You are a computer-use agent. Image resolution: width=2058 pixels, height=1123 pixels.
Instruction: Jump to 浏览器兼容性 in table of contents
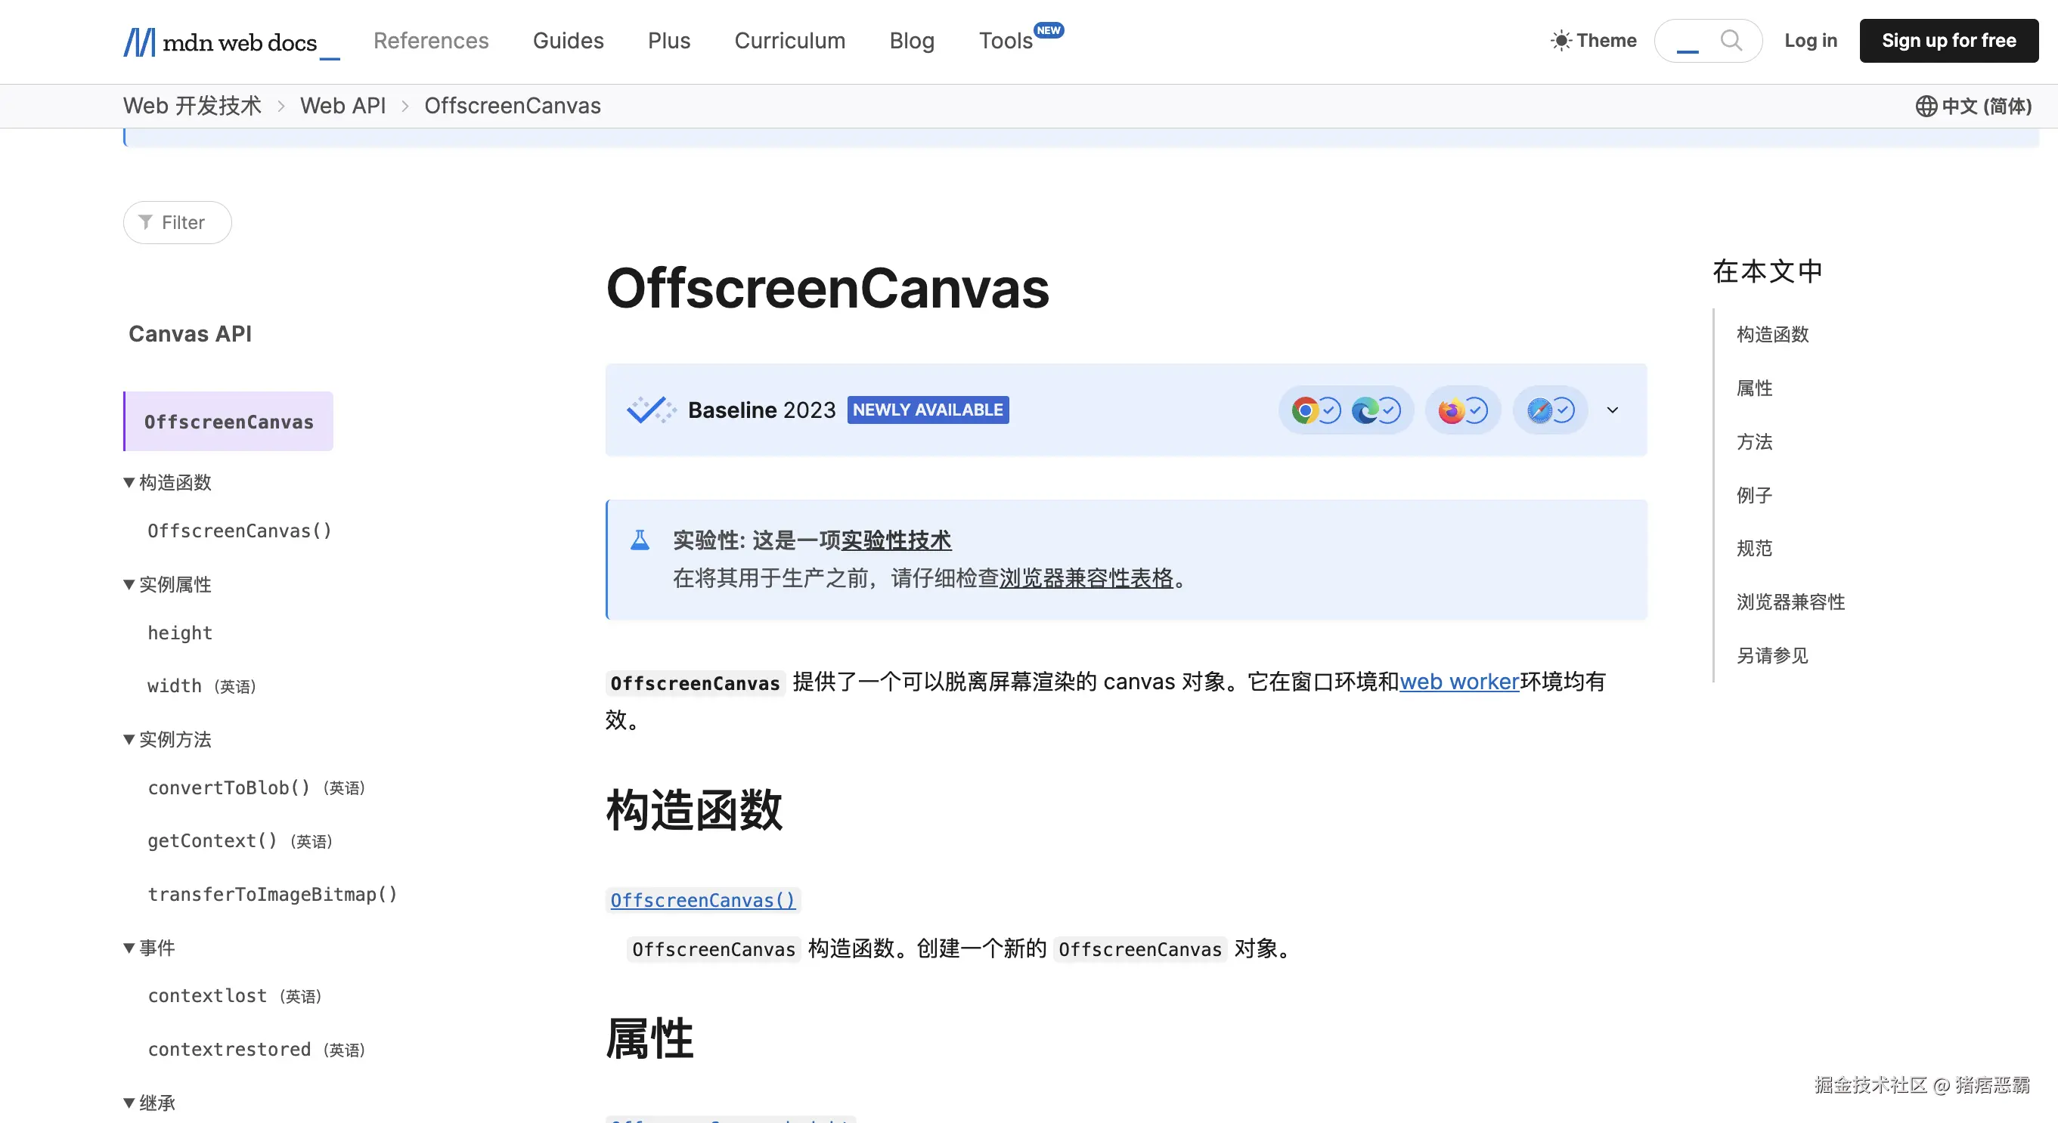[x=1790, y=602]
